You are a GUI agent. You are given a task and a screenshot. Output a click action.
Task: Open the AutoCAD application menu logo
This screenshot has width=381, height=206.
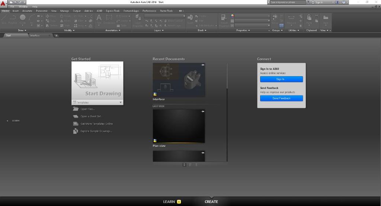(3, 3)
